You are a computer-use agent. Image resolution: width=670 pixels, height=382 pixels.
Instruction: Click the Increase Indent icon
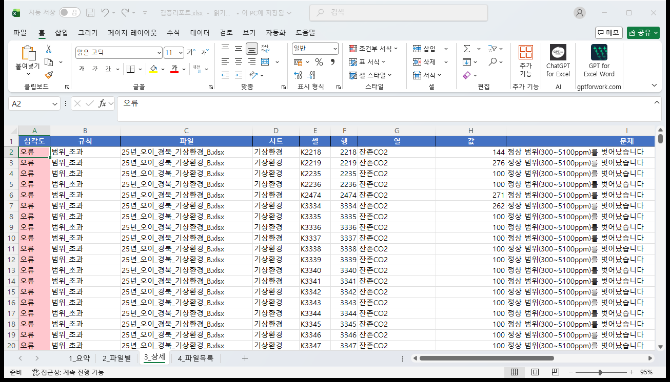pyautogui.click(x=239, y=75)
